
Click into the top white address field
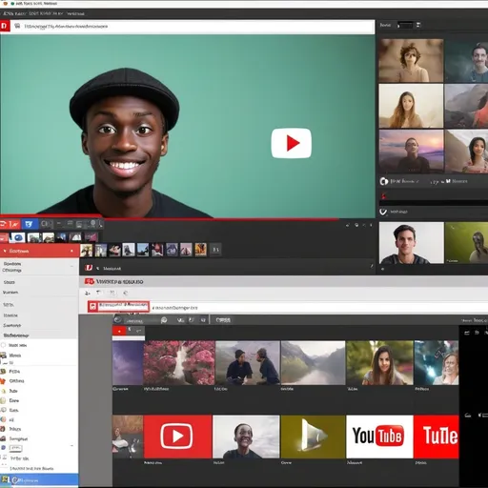(193, 27)
